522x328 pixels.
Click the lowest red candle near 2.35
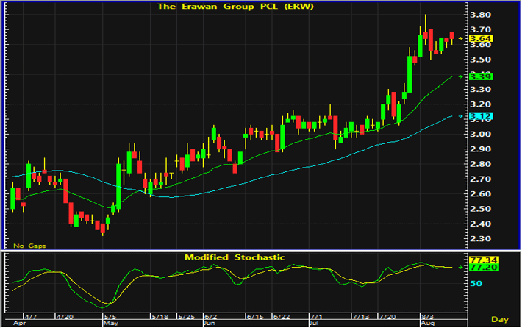103,229
